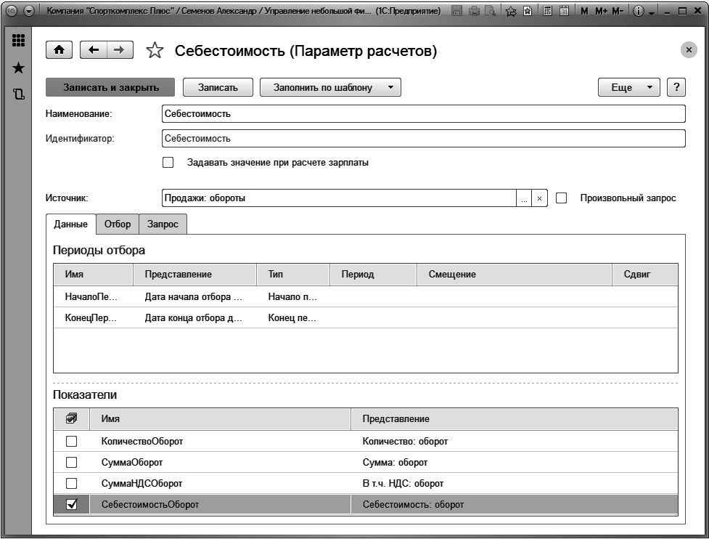Click into the Наименование input field
The width and height of the screenshot is (709, 539).
423,113
